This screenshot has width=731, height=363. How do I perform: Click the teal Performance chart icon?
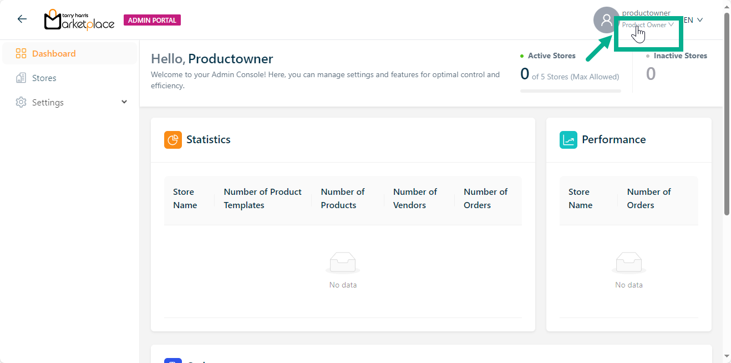click(x=568, y=140)
